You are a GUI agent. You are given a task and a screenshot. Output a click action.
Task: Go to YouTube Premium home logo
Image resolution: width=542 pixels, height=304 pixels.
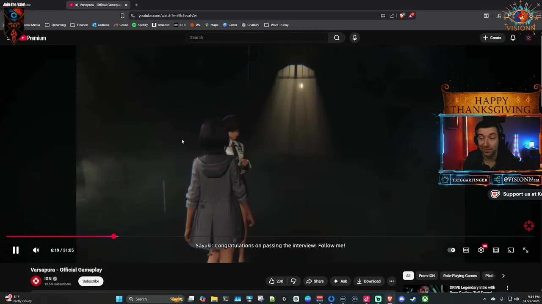pos(33,38)
